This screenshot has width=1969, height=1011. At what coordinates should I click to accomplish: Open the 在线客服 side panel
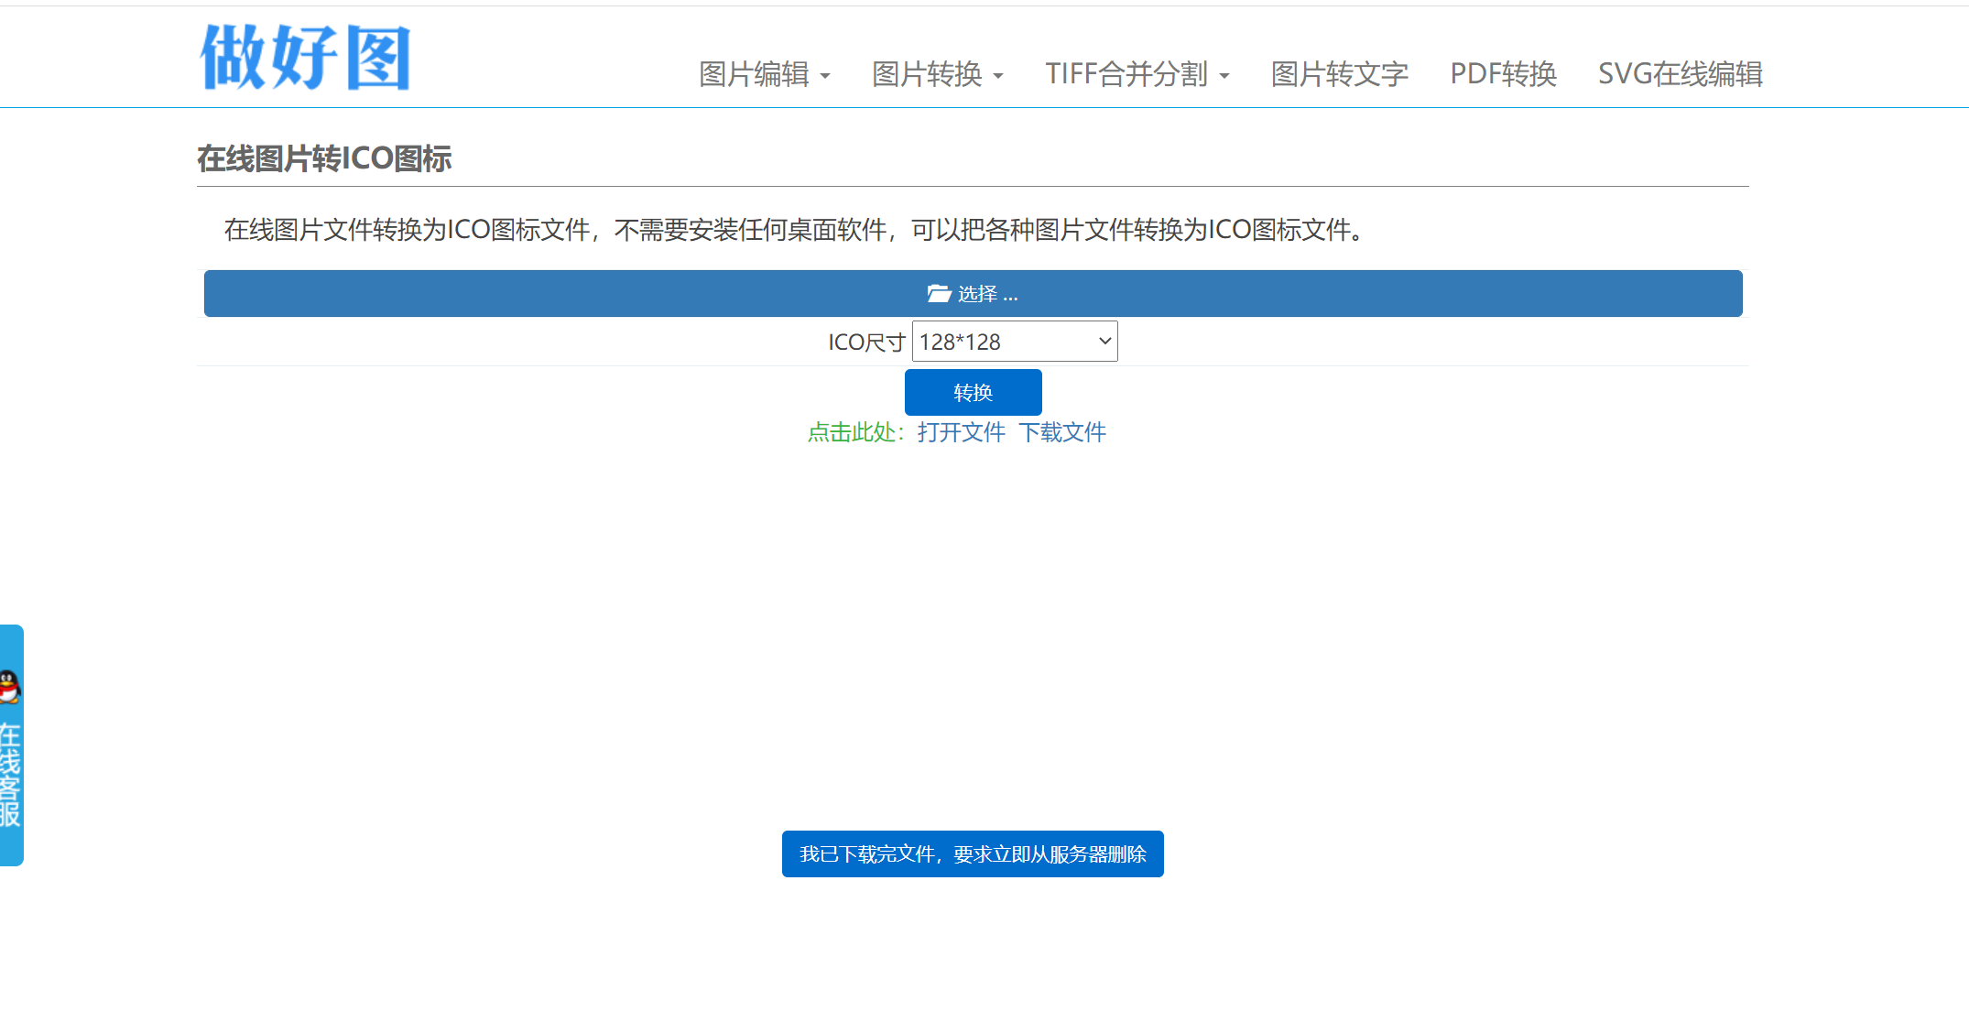coord(10,774)
